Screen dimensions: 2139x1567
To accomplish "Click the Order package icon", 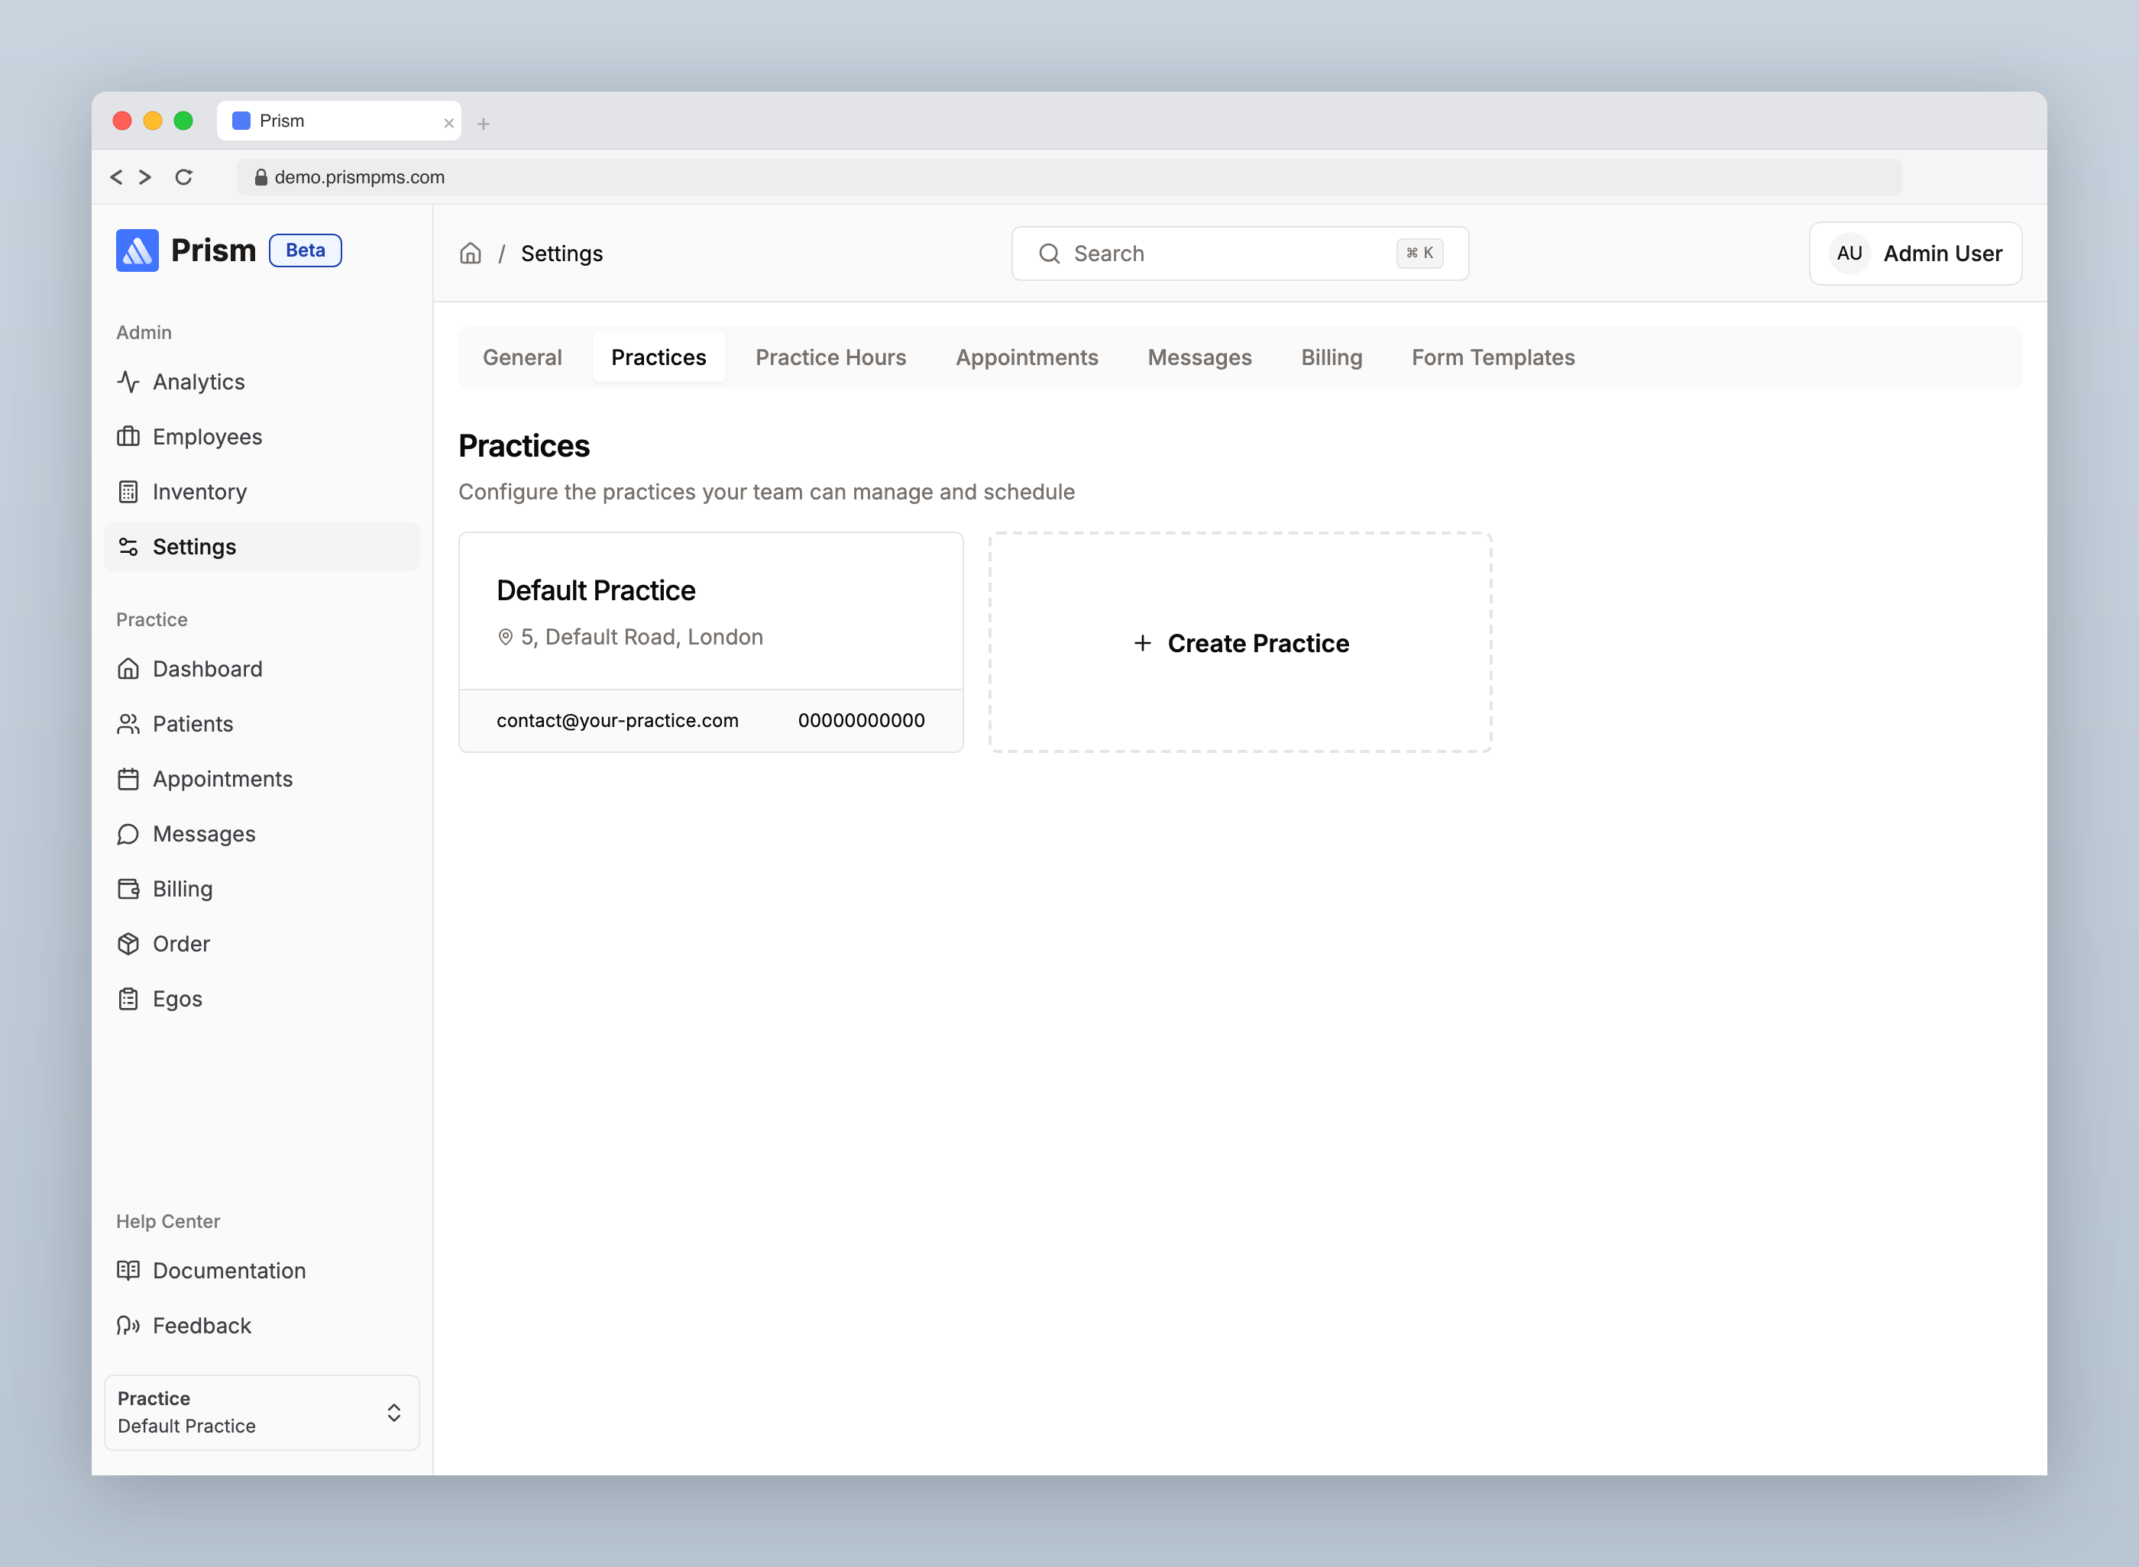I will (130, 944).
